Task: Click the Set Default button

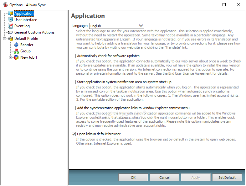Action: (227, 178)
